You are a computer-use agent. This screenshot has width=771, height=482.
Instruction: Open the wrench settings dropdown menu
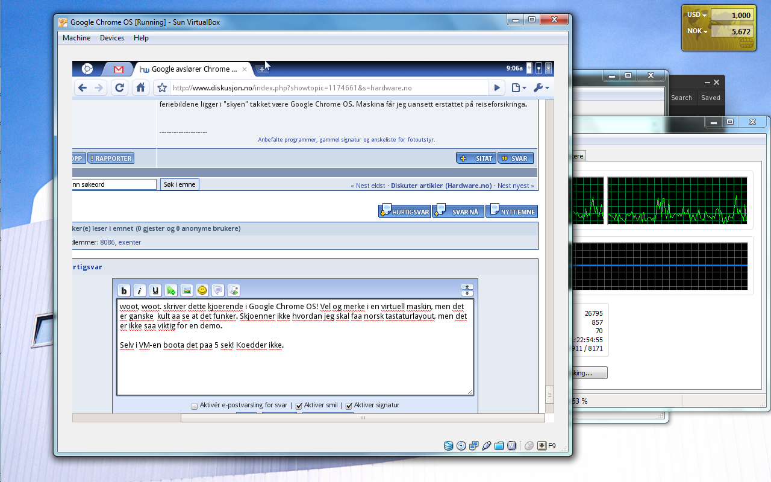point(540,88)
